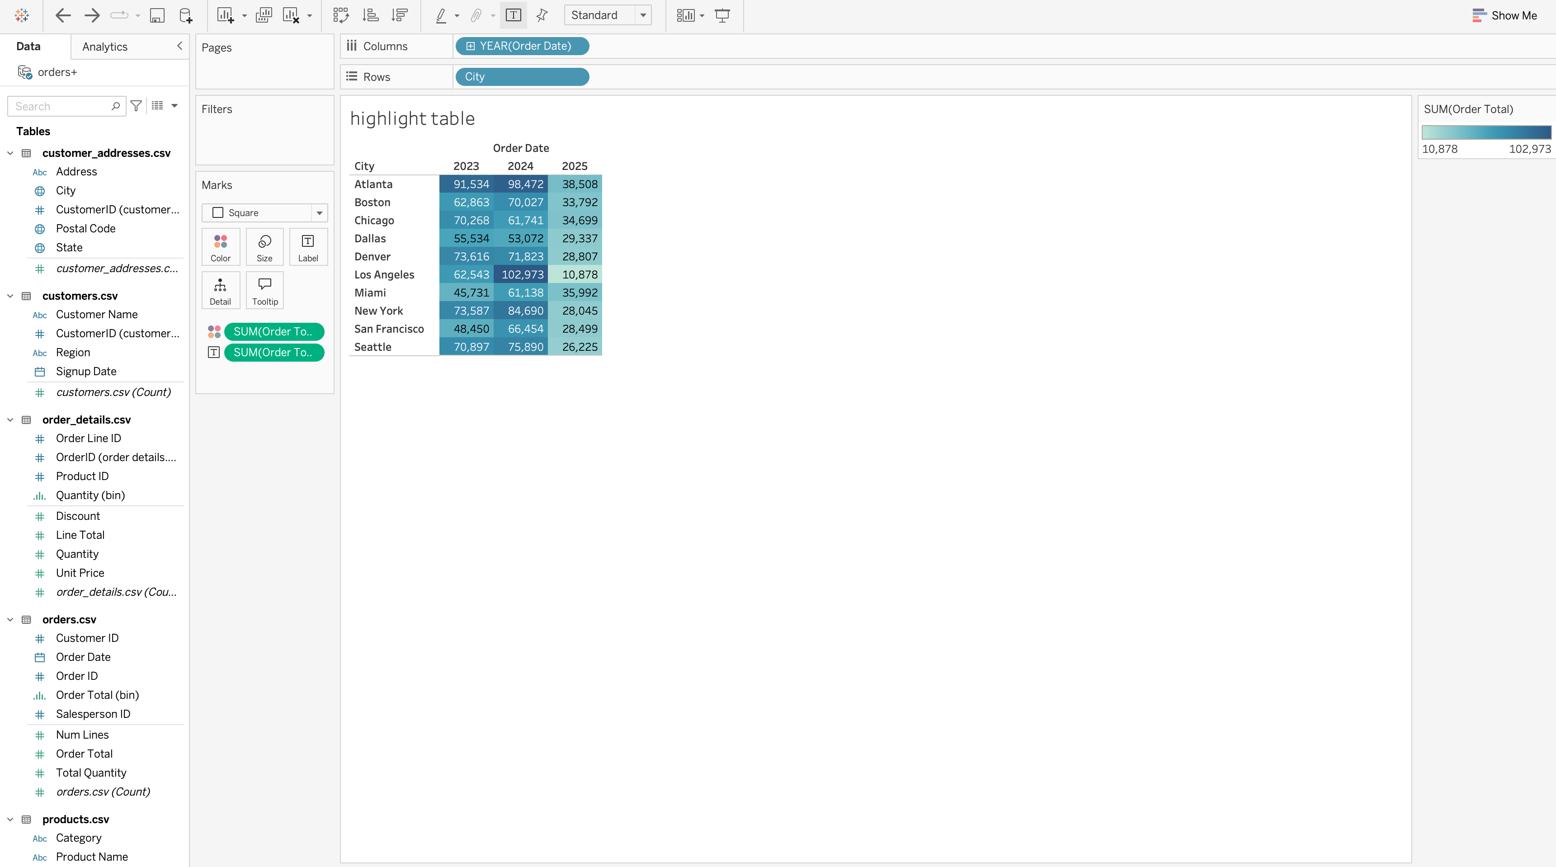Click the Fix axes pin icon
The width and height of the screenshot is (1556, 867).
click(x=542, y=15)
